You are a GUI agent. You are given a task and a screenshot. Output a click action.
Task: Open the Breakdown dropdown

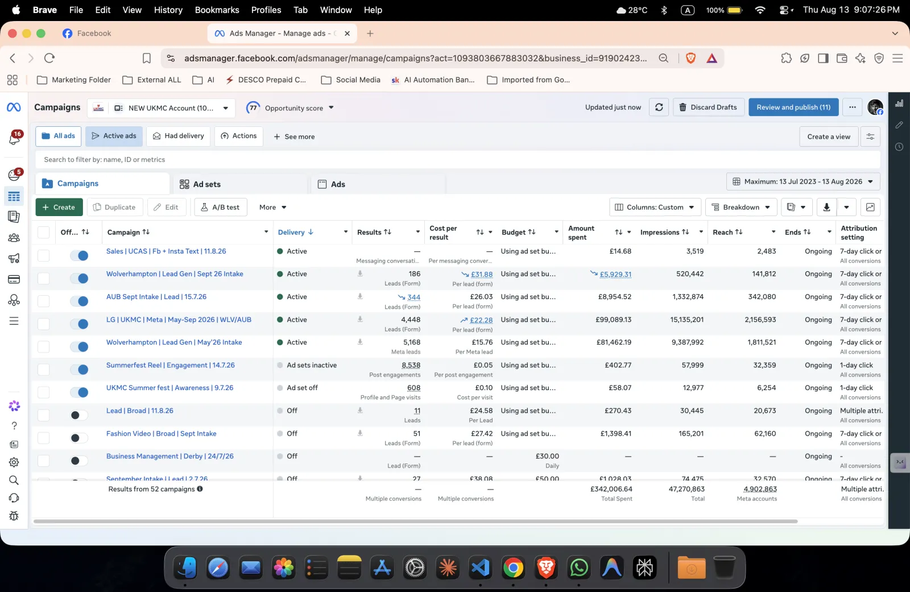(x=741, y=207)
